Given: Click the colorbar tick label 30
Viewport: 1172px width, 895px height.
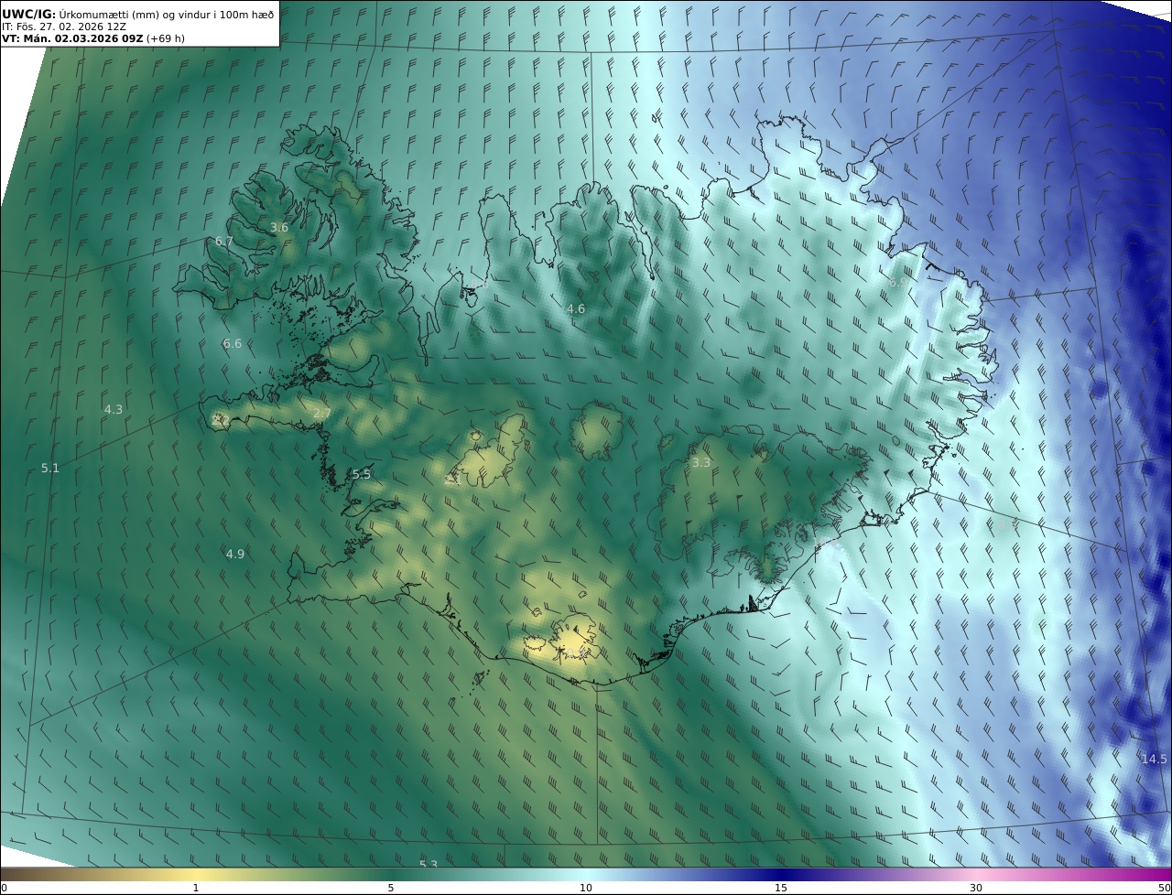Looking at the screenshot, I should 976,888.
